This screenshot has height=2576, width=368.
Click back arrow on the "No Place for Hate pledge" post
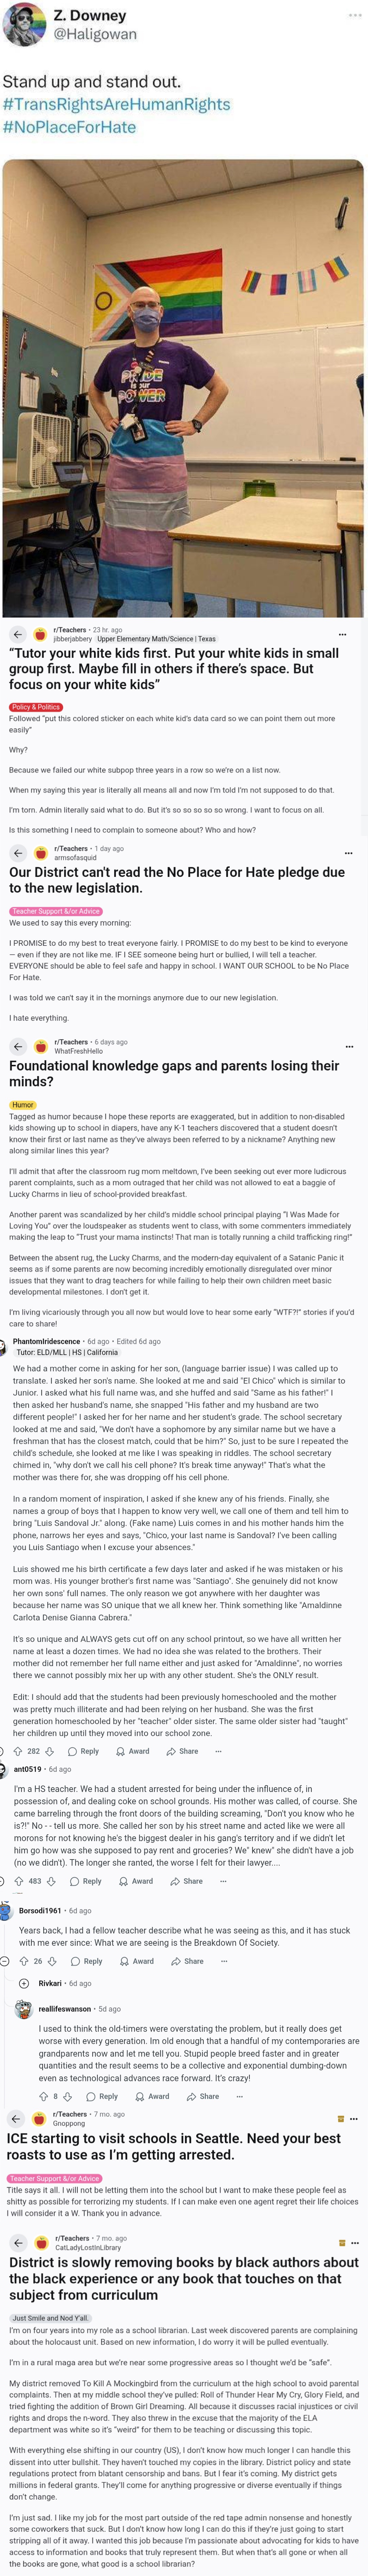17,853
